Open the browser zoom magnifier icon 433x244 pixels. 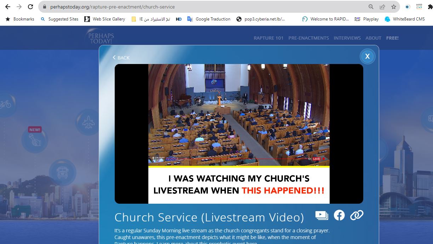click(x=371, y=7)
